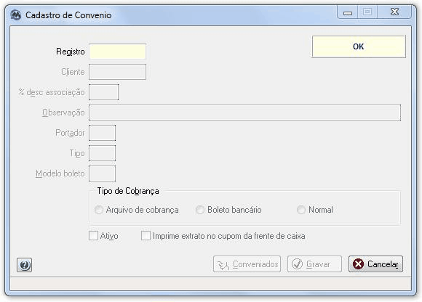Viewport: 422px width, 302px height.
Task: Click the checkmark icon on Gravar
Action: [x=297, y=264]
